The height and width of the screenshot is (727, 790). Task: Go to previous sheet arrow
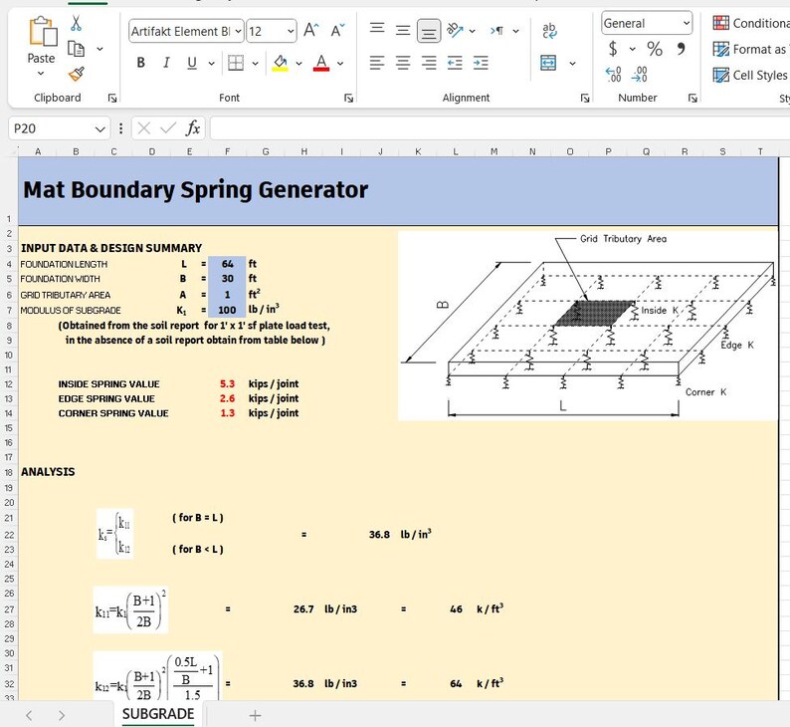click(x=29, y=715)
